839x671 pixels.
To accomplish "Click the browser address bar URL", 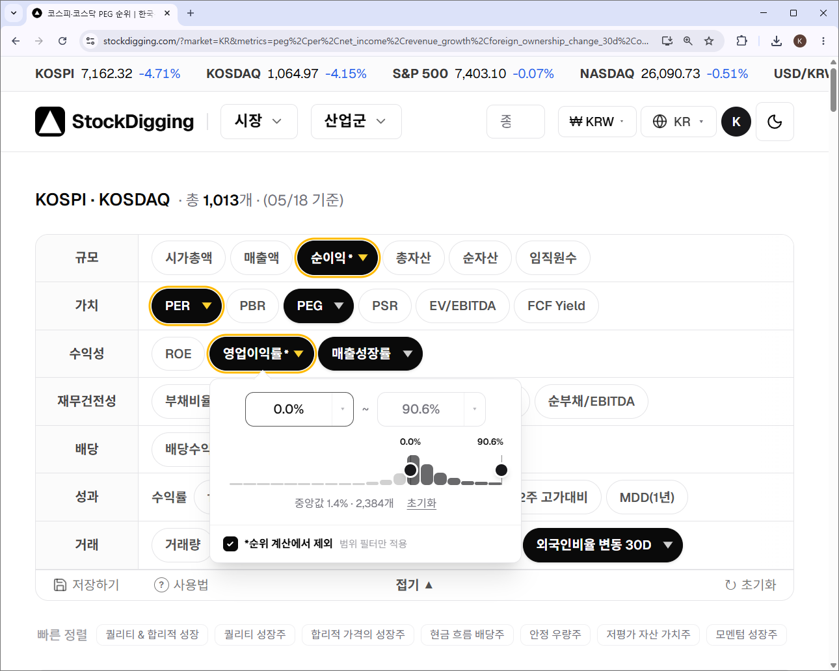I will pyautogui.click(x=376, y=40).
